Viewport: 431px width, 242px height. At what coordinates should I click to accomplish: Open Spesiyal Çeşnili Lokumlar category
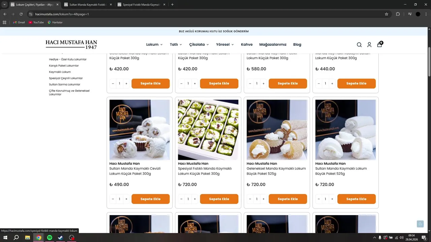[x=66, y=78]
